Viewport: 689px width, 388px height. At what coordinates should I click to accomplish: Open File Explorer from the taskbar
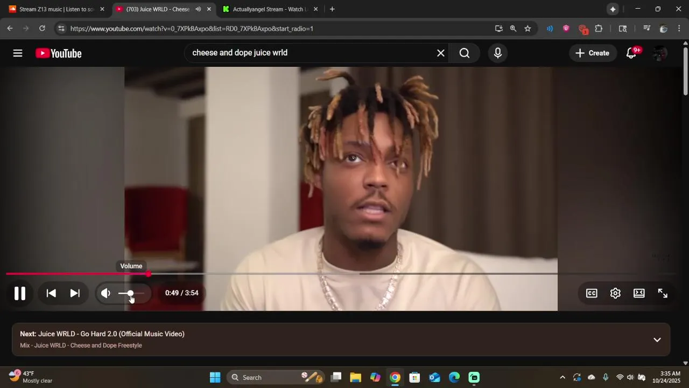point(355,377)
